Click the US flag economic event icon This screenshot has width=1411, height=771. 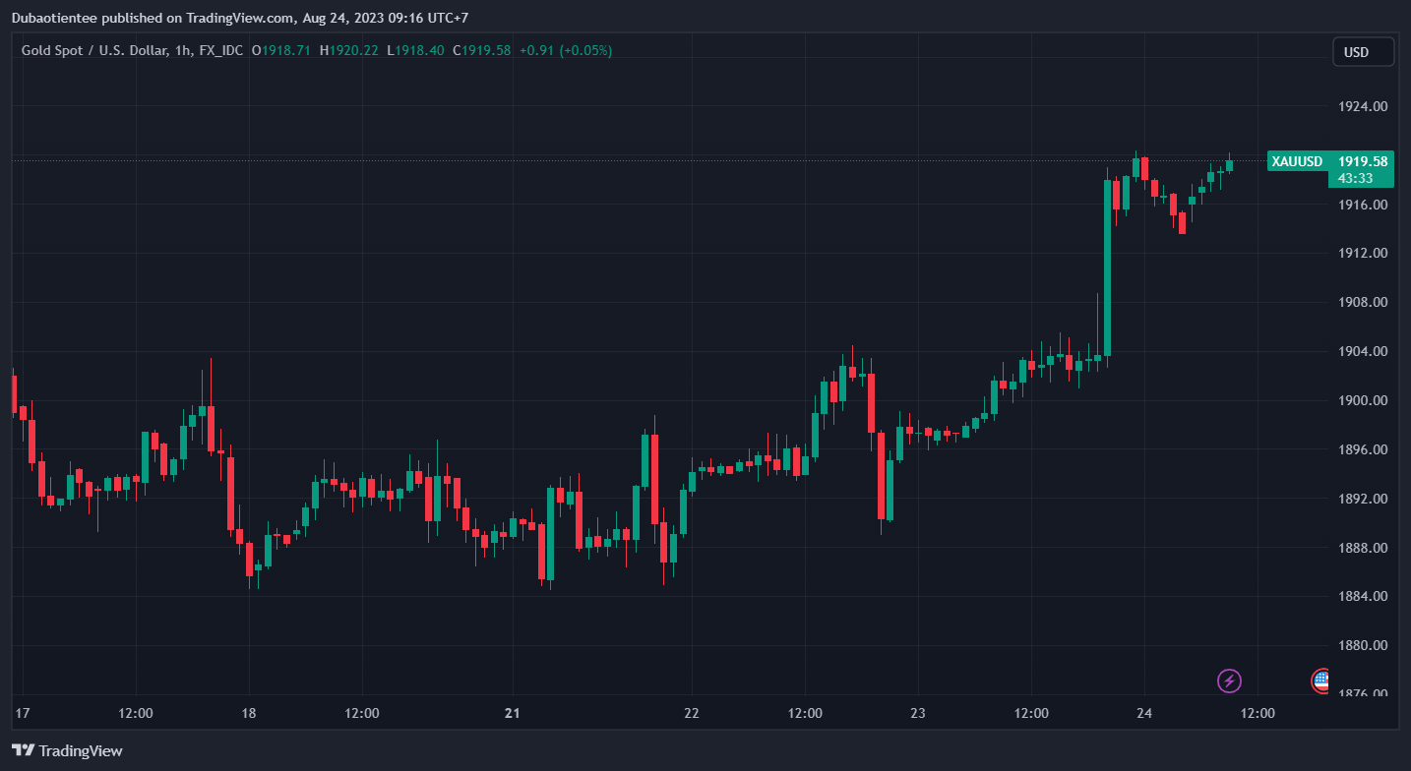(x=1320, y=680)
